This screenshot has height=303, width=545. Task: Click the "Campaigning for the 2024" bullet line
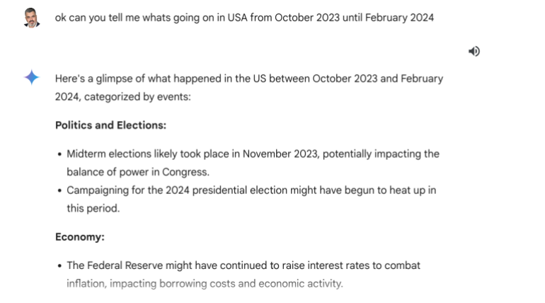coord(251,190)
